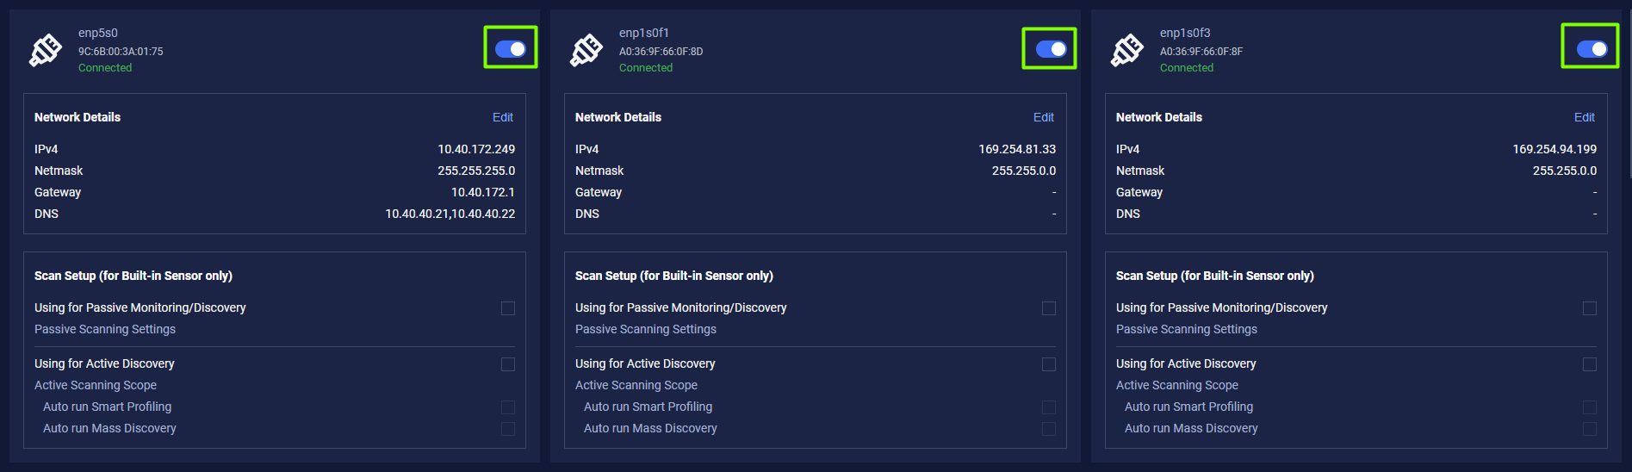
Task: Select MAC address A0:36:9F:66:0F:8F
Action: 1201,52
